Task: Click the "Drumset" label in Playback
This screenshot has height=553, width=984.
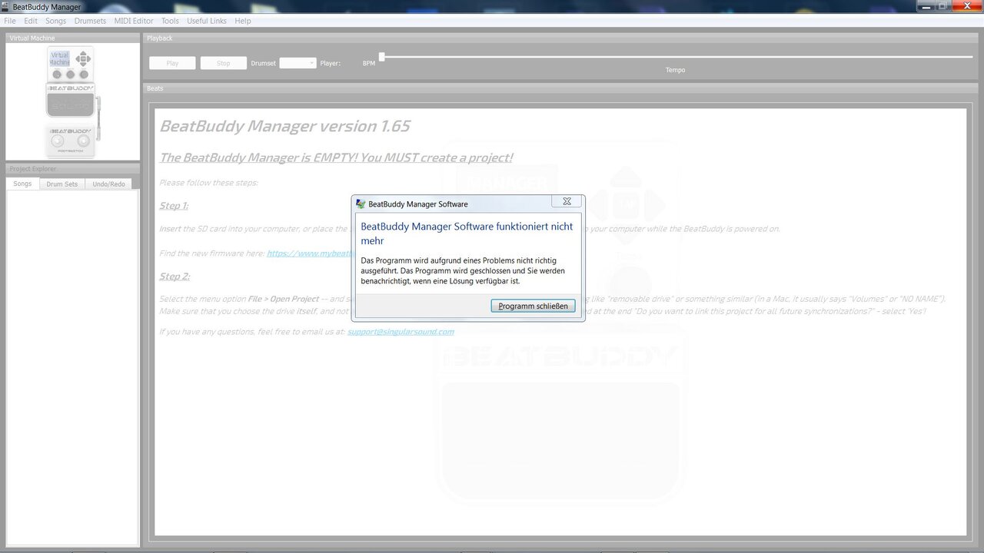Action: click(x=263, y=64)
